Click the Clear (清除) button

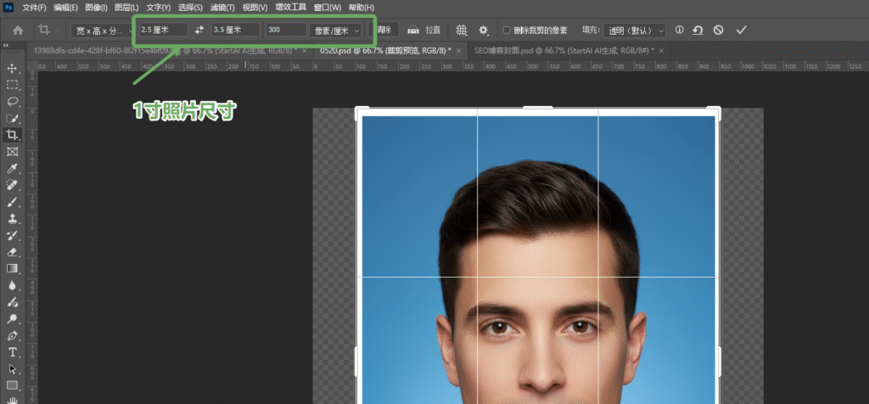(384, 30)
